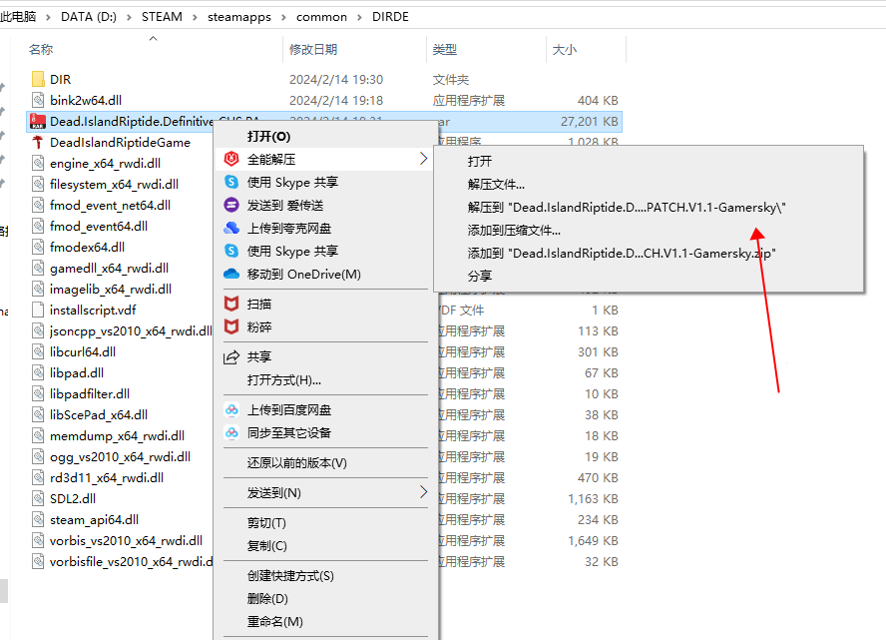
Task: Click the OneDrive cloud icon
Action: [231, 274]
